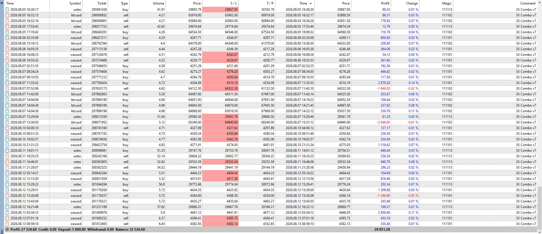Select the profit cell showing 2 879.20
Viewport: 542px width, 234px height.
[384, 83]
